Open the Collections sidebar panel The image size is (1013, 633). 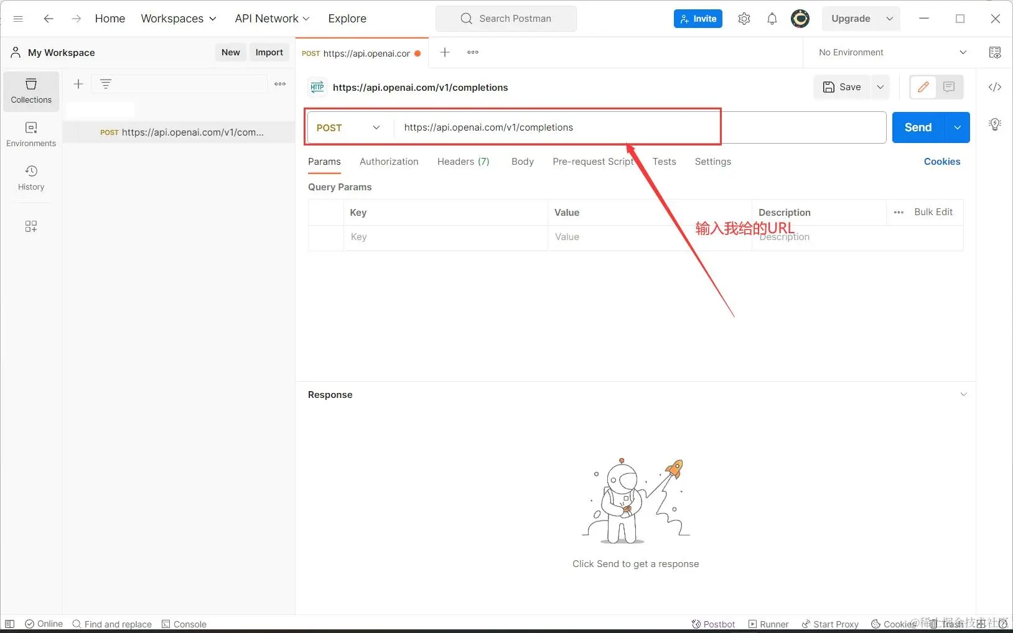[31, 91]
